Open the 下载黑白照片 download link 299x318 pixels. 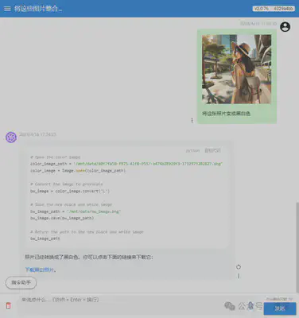(40, 270)
